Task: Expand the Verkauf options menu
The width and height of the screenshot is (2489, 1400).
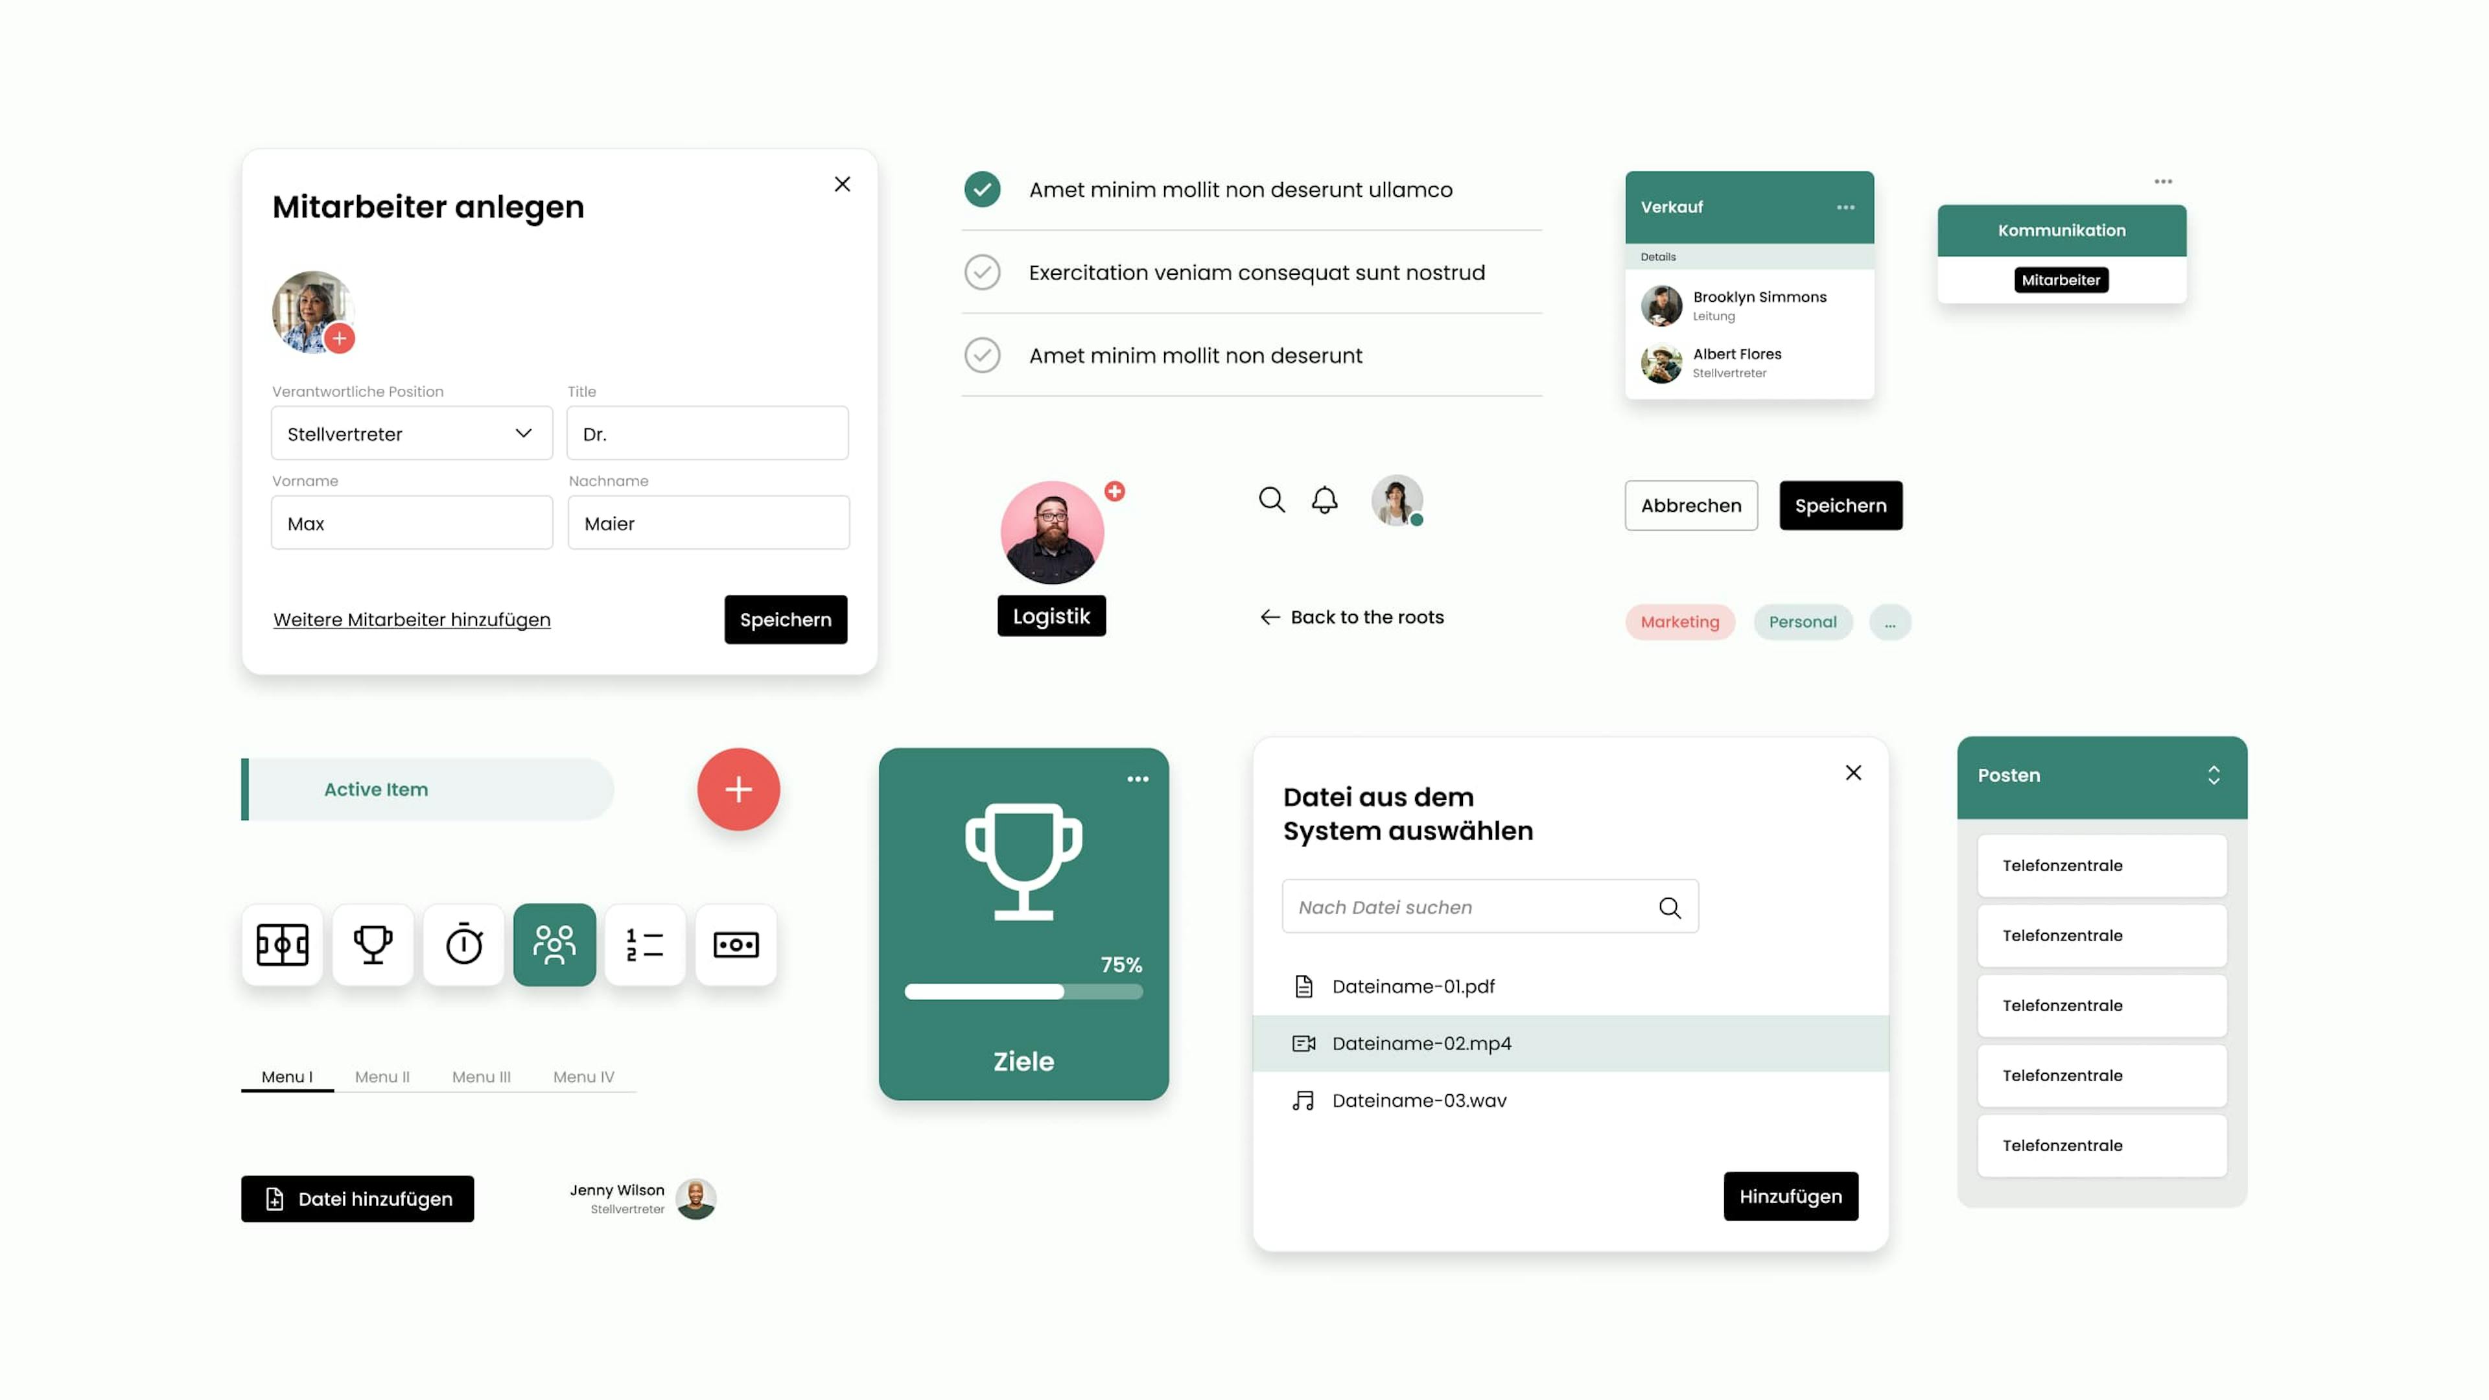Action: click(x=1845, y=209)
